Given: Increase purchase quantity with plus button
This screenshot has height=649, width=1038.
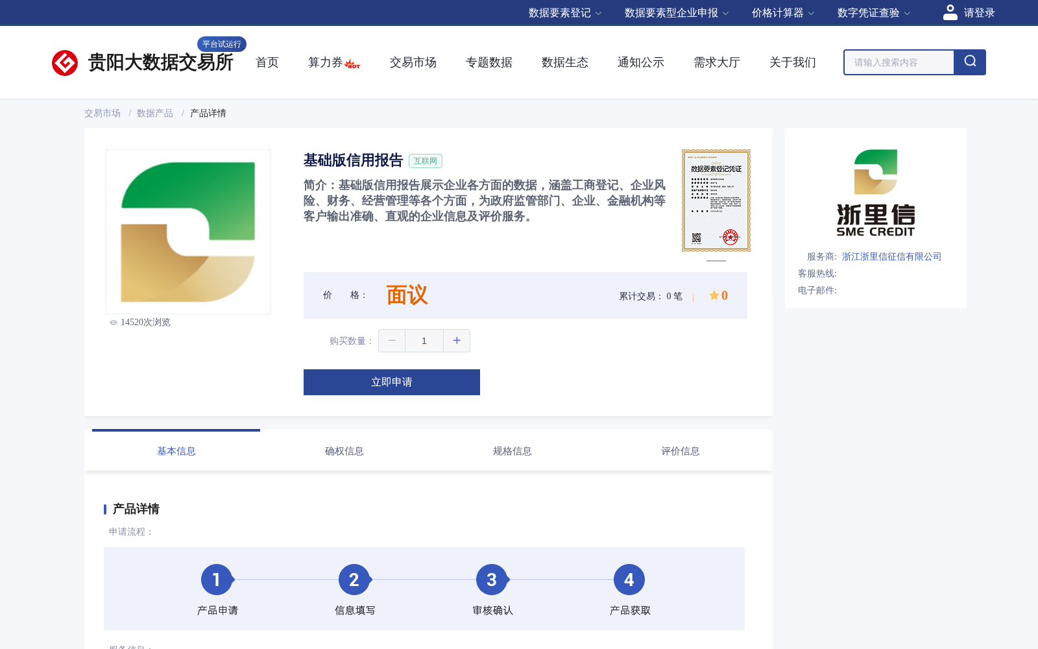Looking at the screenshot, I should (x=457, y=341).
